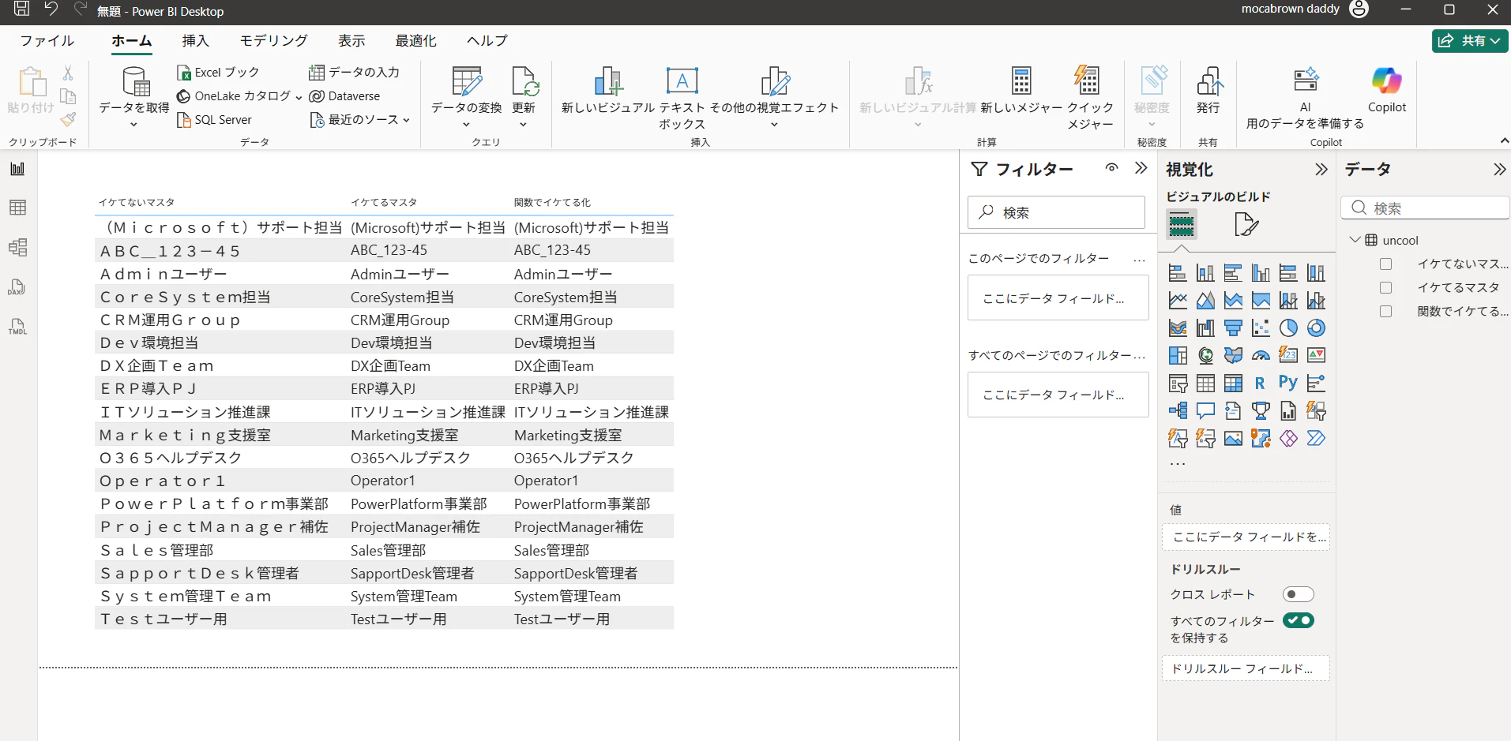Select the line chart visual

click(x=1178, y=301)
